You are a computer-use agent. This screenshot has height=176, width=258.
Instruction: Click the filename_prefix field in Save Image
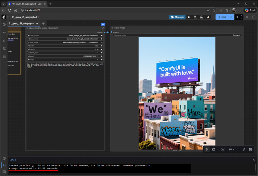[x=177, y=35]
